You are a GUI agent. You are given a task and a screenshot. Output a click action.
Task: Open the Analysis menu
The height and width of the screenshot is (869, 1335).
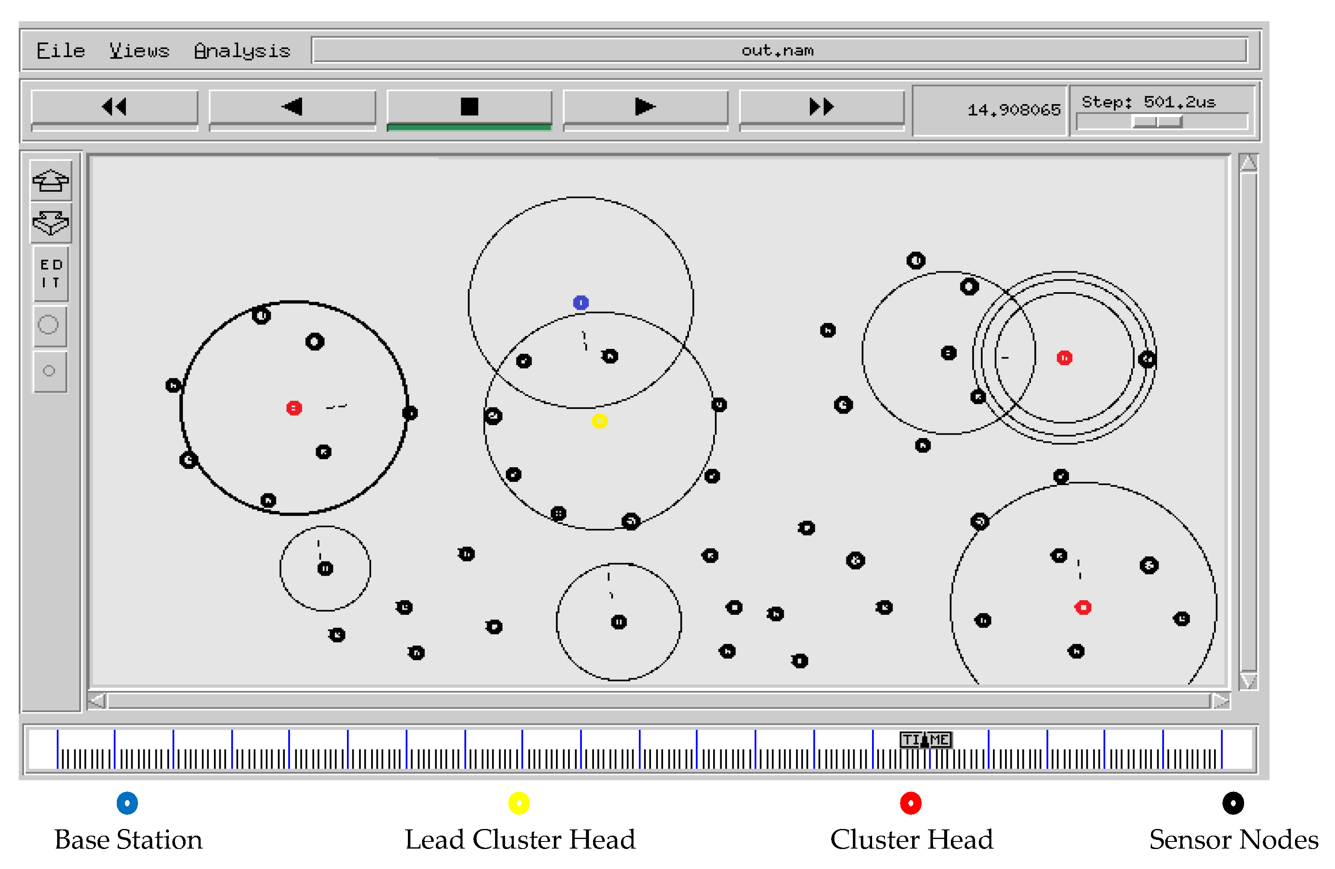point(242,51)
